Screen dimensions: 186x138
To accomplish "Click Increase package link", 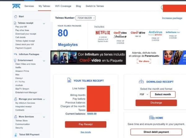I will point(172,18).
